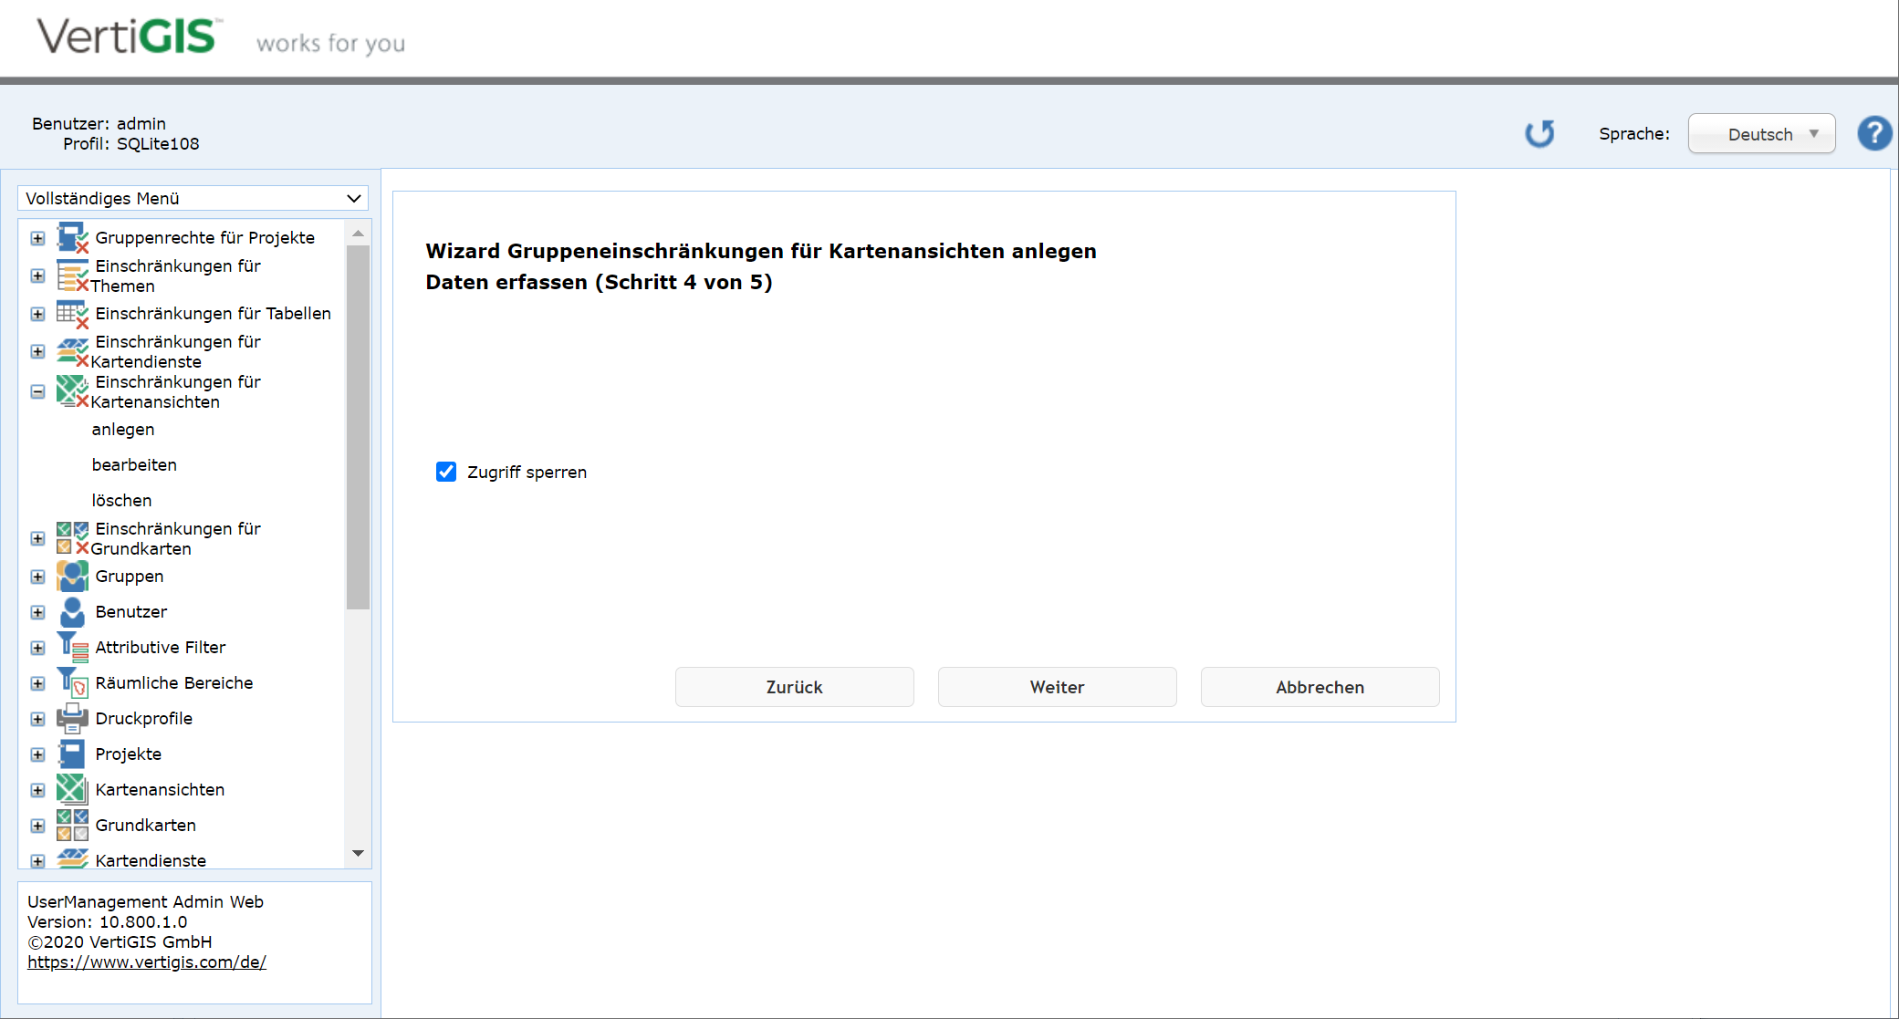Open the vertigis.com website link
1899x1019 pixels.
tap(147, 962)
